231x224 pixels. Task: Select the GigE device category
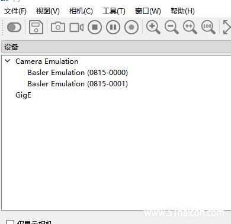(x=23, y=95)
